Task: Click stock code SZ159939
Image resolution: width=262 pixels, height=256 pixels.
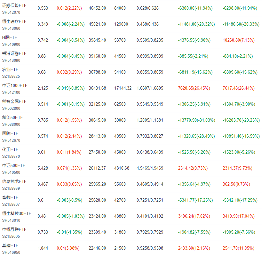Action: click(11, 188)
